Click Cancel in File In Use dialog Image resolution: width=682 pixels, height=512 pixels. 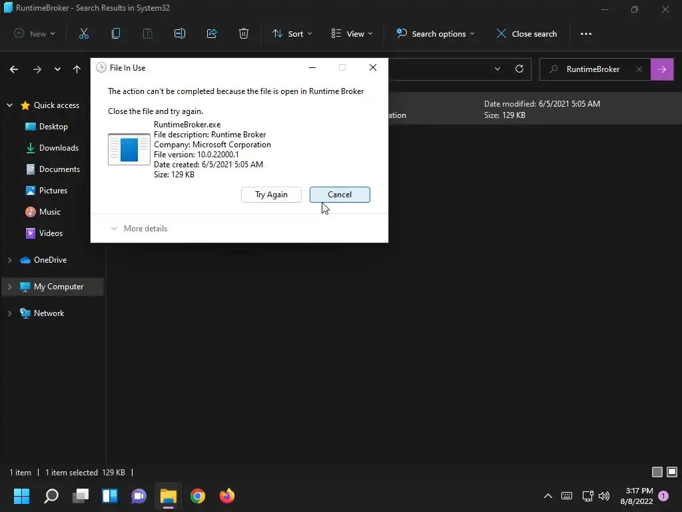pyautogui.click(x=340, y=195)
